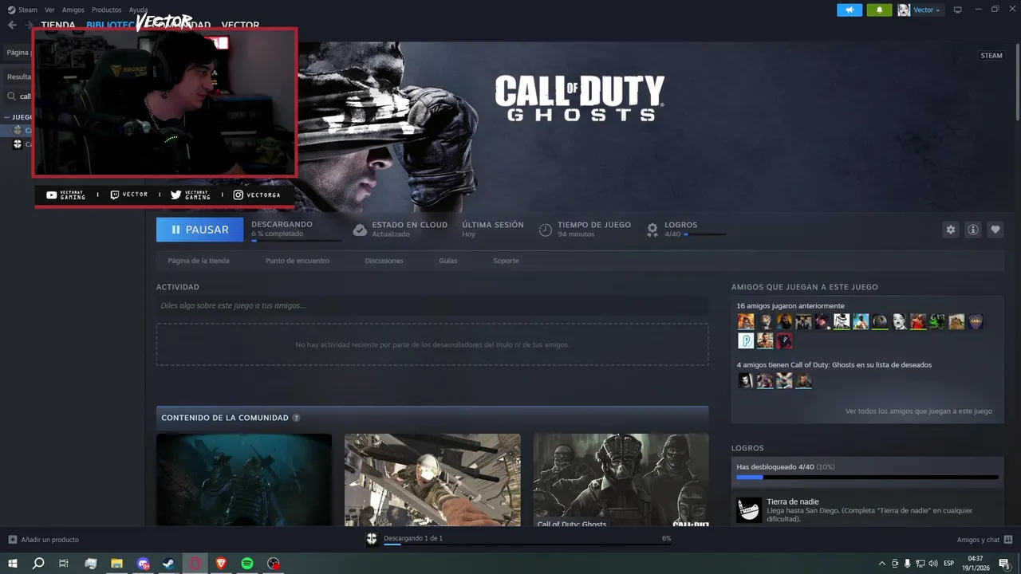Image resolution: width=1021 pixels, height=574 pixels.
Task: Open the Windows Start menu
Action: pyautogui.click(x=13, y=563)
